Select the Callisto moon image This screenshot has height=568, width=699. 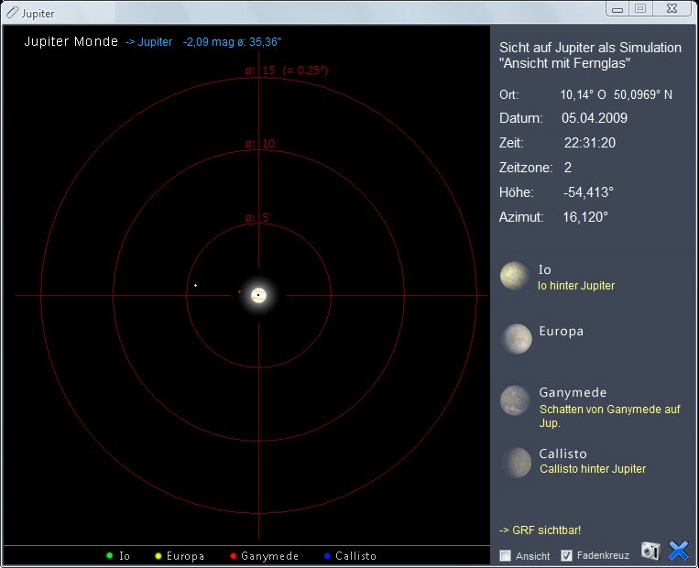tap(516, 462)
